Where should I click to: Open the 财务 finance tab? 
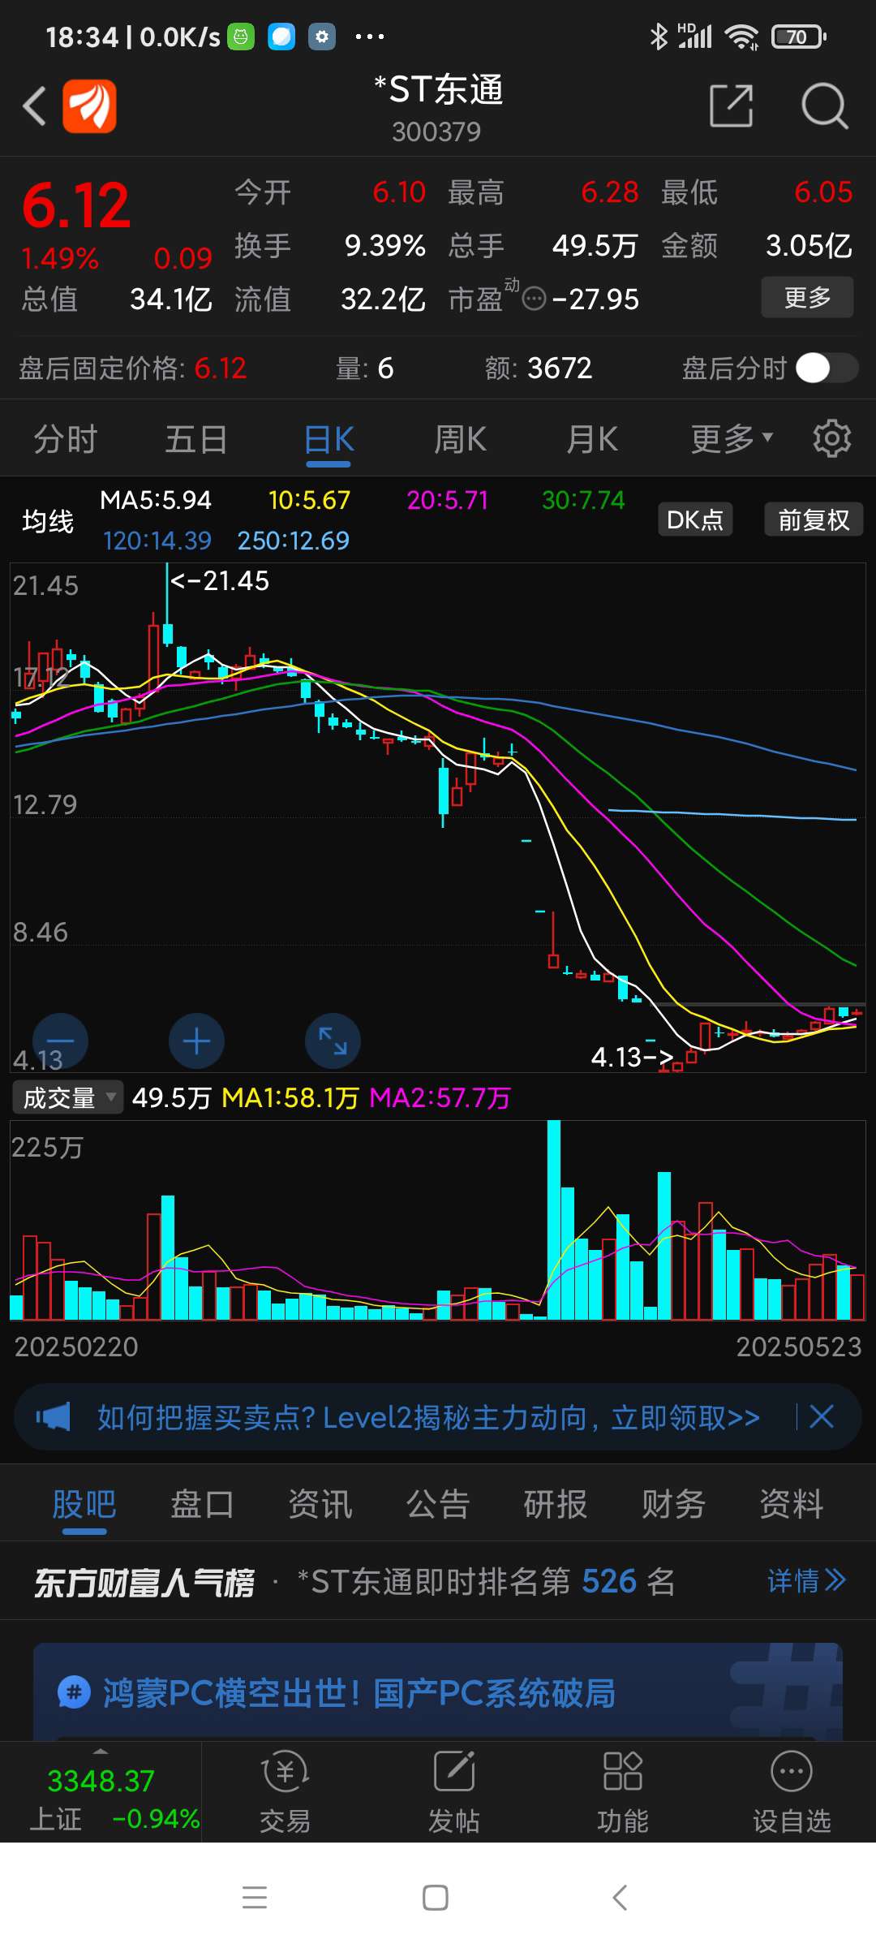674,1504
